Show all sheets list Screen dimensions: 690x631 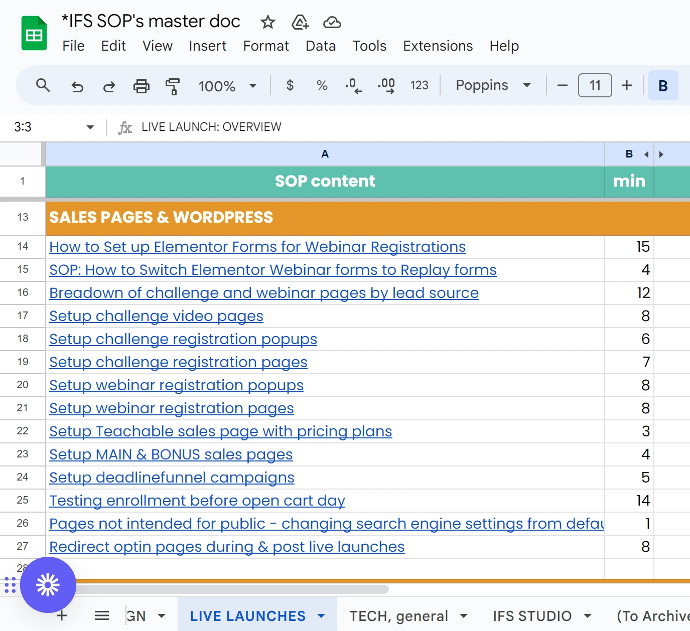pos(102,615)
